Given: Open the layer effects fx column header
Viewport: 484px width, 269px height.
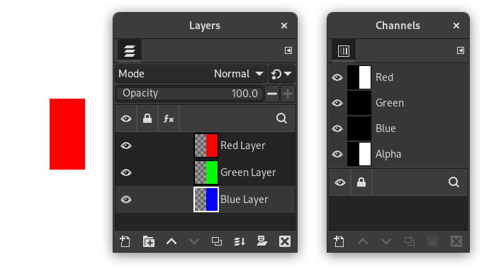Looking at the screenshot, I should click(x=169, y=119).
